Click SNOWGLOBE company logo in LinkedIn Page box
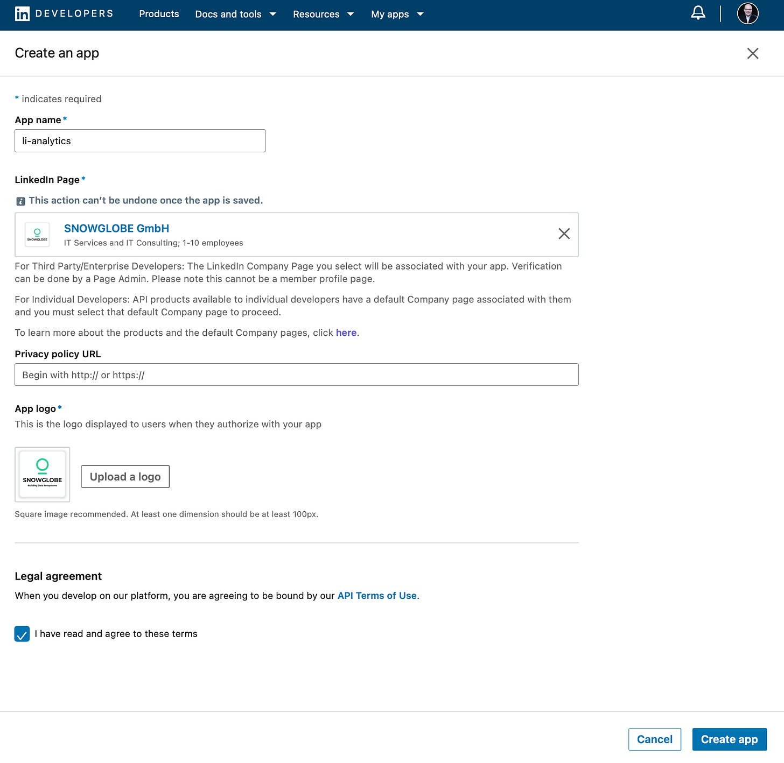 click(37, 235)
